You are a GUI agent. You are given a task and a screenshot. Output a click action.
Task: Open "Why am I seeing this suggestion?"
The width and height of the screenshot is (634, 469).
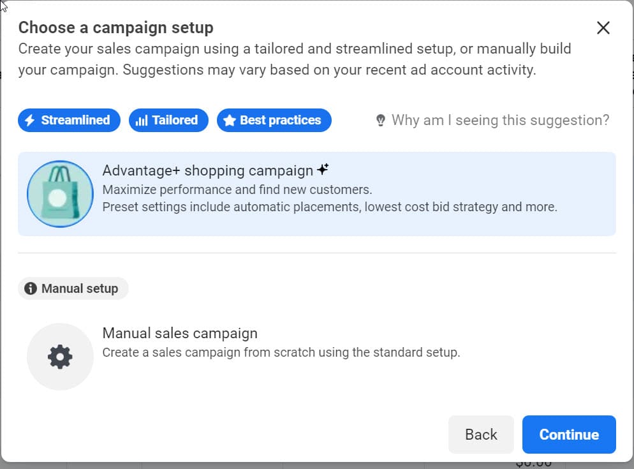(x=500, y=120)
